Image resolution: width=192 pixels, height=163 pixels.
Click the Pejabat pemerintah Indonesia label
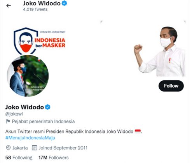click(43, 121)
